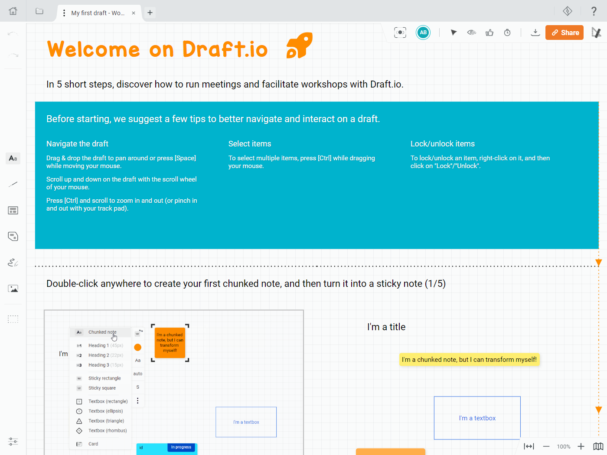Open the AB user avatar menu
Viewport: 607px width, 455px height.
coord(423,32)
